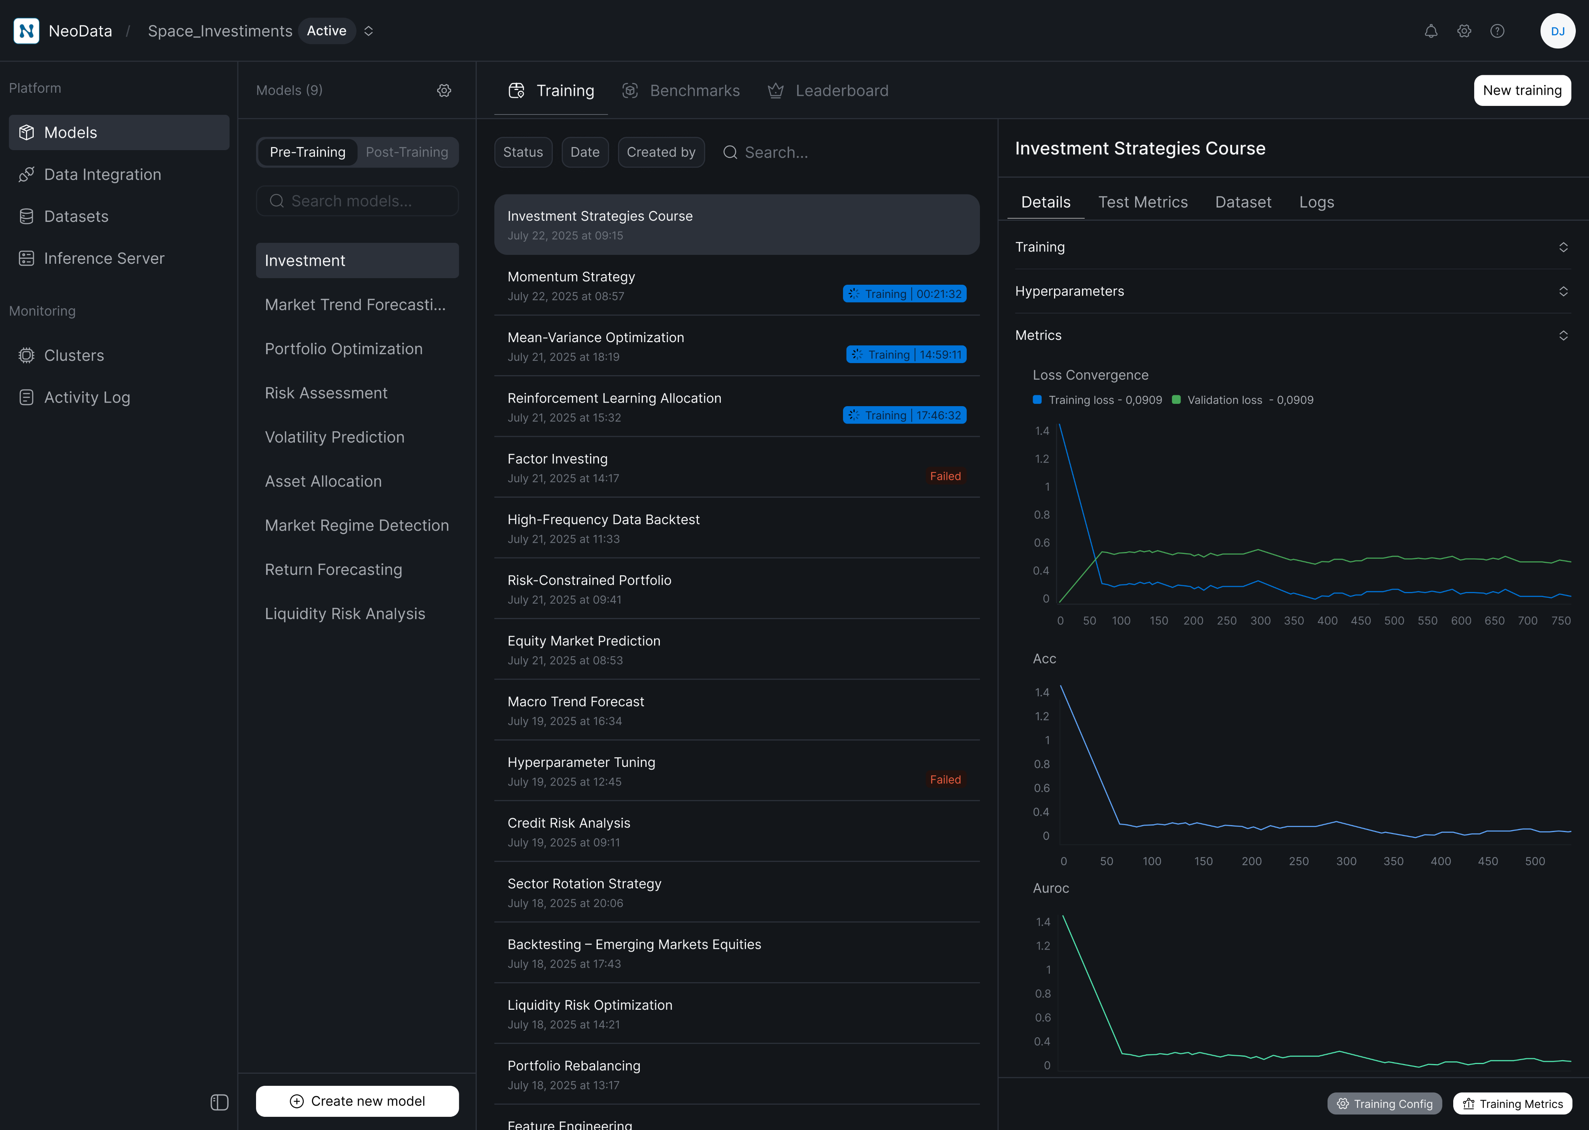The height and width of the screenshot is (1130, 1589).
Task: Open settings via top-bar gear icon
Action: tap(1464, 31)
